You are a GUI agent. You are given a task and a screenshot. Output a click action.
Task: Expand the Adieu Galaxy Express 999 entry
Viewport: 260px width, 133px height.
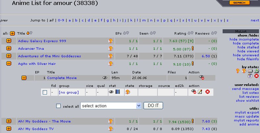[x=9, y=41]
